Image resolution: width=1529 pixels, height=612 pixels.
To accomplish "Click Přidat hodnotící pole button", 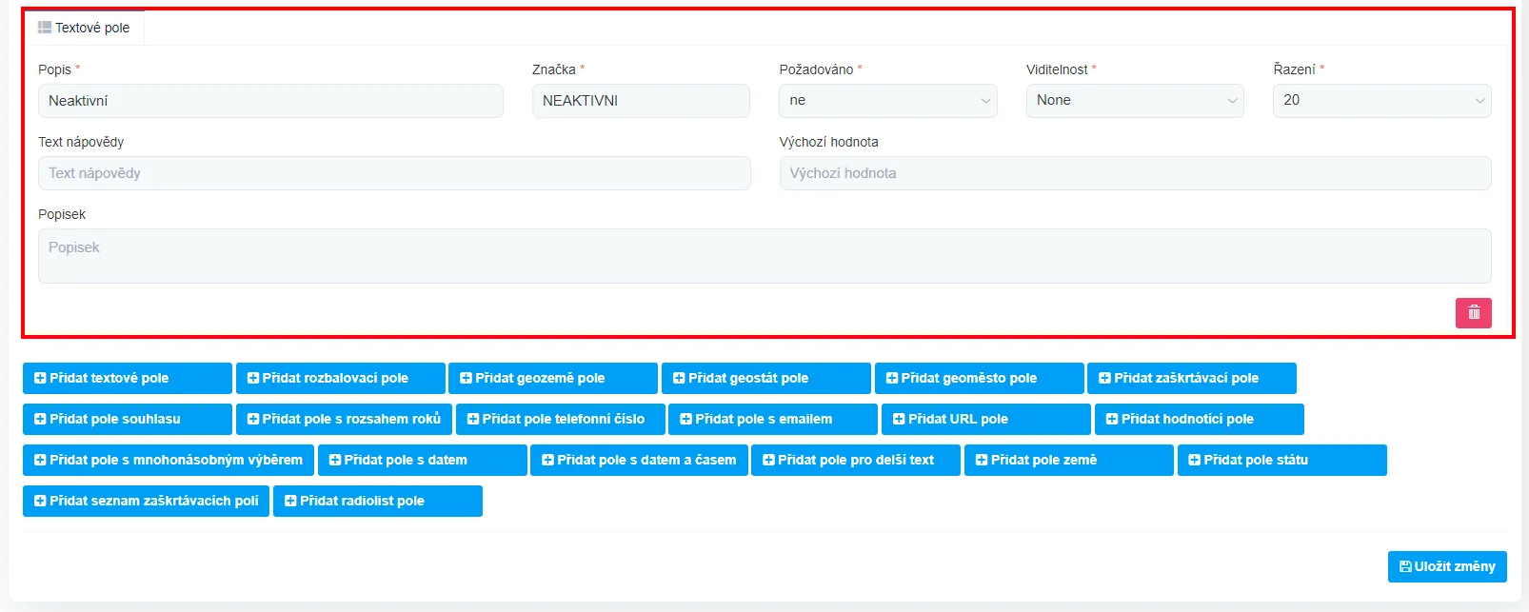I will [1199, 419].
